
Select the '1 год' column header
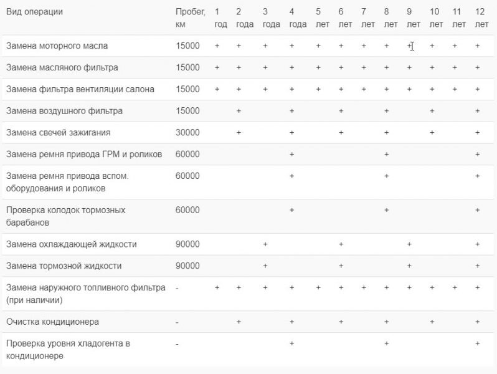[x=220, y=18]
